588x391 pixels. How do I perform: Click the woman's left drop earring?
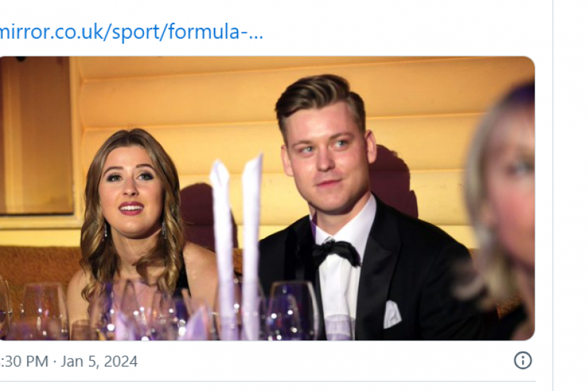coord(164,230)
